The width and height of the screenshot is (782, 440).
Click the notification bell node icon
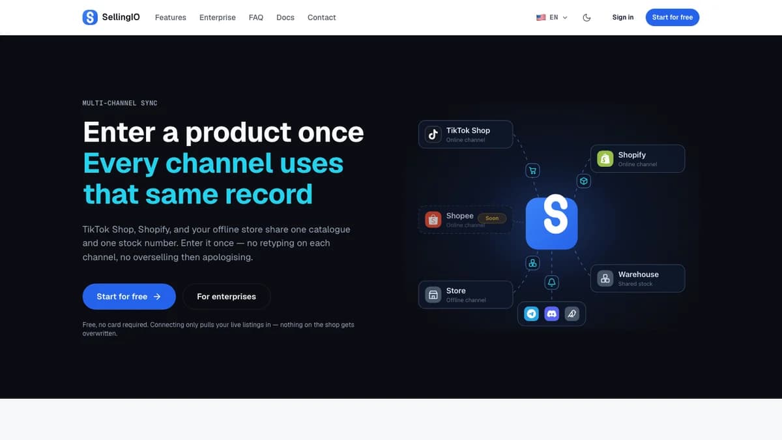(552, 282)
